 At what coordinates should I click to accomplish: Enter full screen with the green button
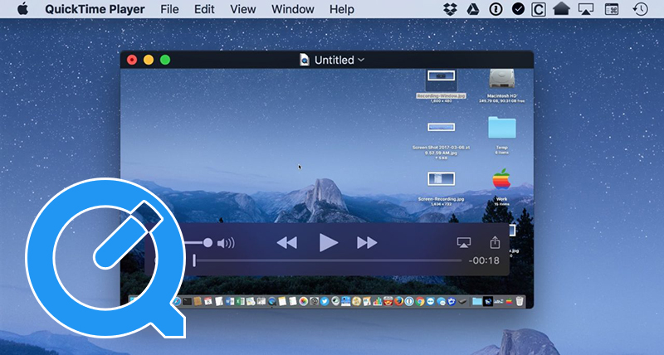(x=165, y=60)
